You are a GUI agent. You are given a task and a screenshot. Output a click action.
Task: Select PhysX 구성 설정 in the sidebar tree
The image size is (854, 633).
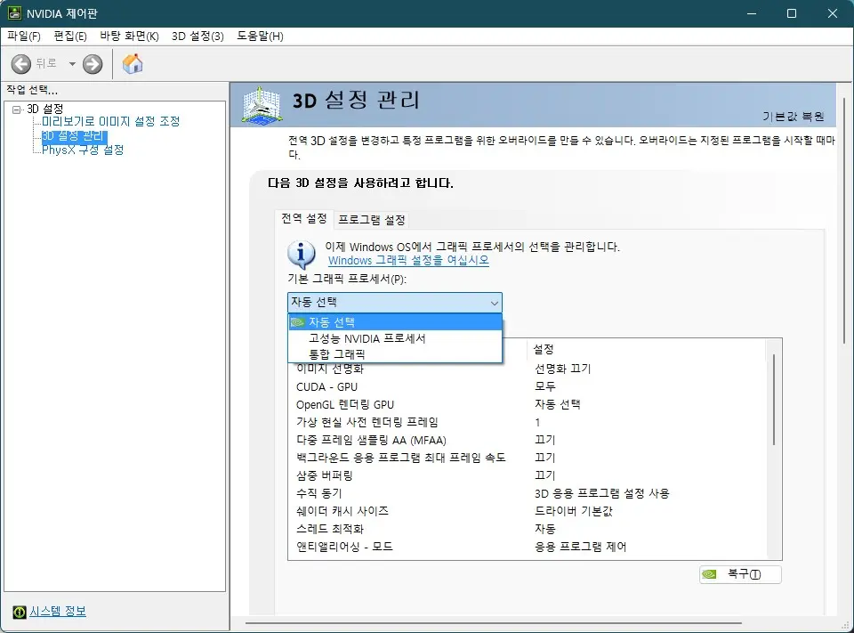point(82,149)
